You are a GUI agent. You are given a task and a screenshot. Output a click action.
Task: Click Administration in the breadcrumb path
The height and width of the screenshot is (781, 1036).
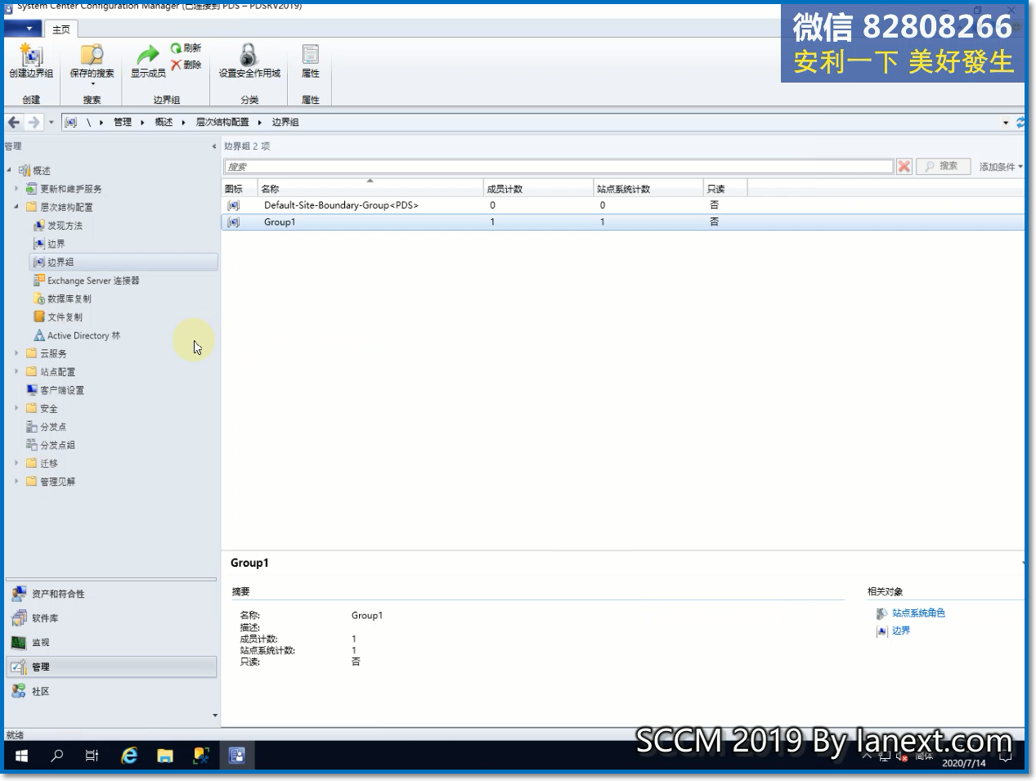tap(123, 122)
